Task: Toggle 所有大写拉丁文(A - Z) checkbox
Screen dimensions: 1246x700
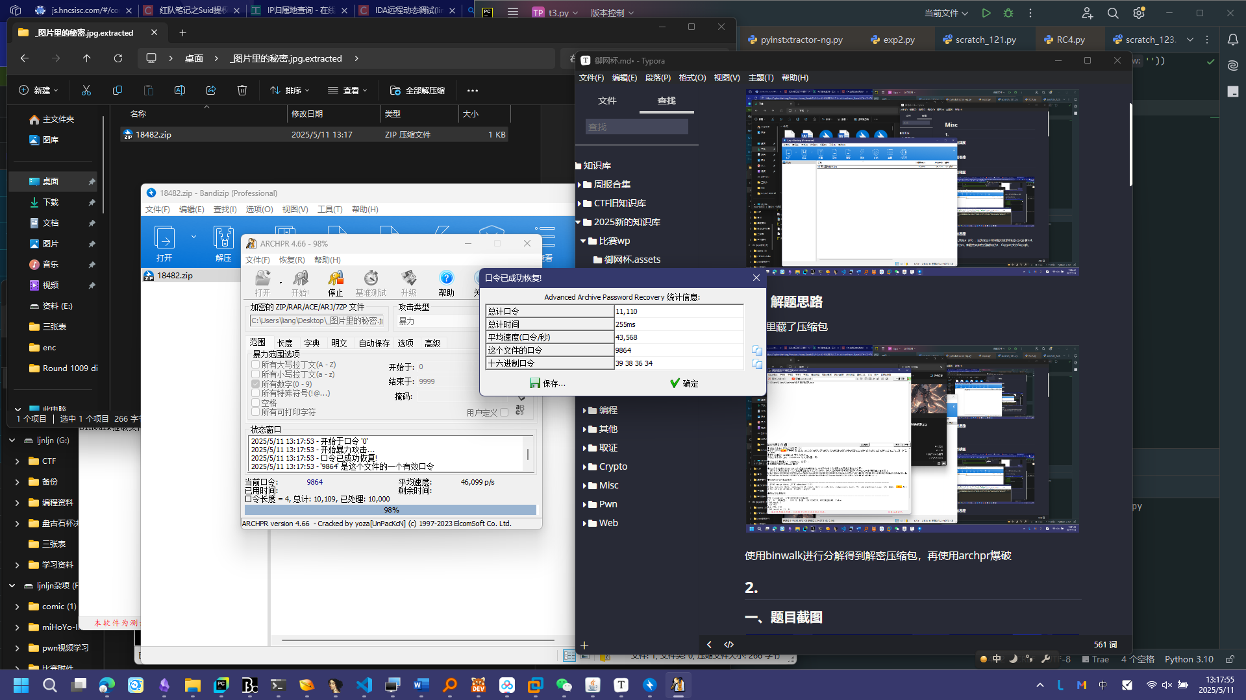Action: point(256,365)
